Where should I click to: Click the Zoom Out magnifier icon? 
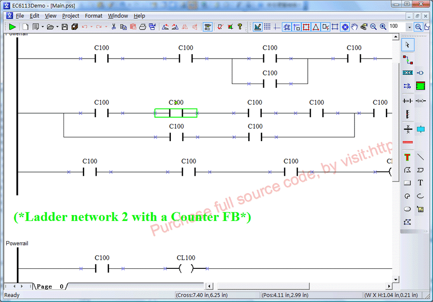coord(373,27)
